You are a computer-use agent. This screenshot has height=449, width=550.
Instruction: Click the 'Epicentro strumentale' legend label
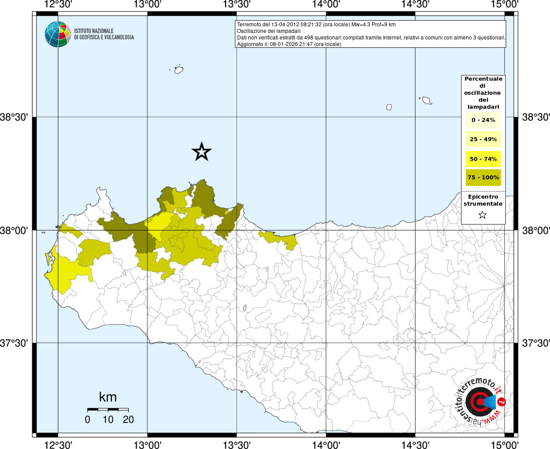(x=483, y=200)
